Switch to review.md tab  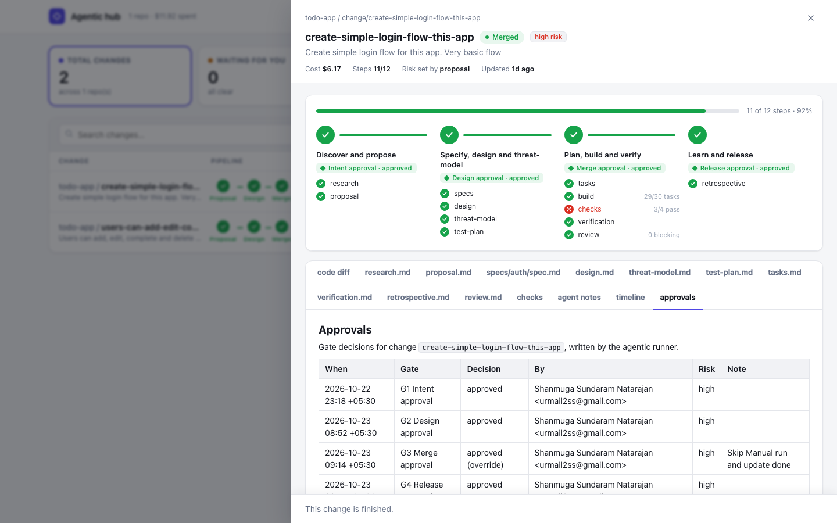483,297
